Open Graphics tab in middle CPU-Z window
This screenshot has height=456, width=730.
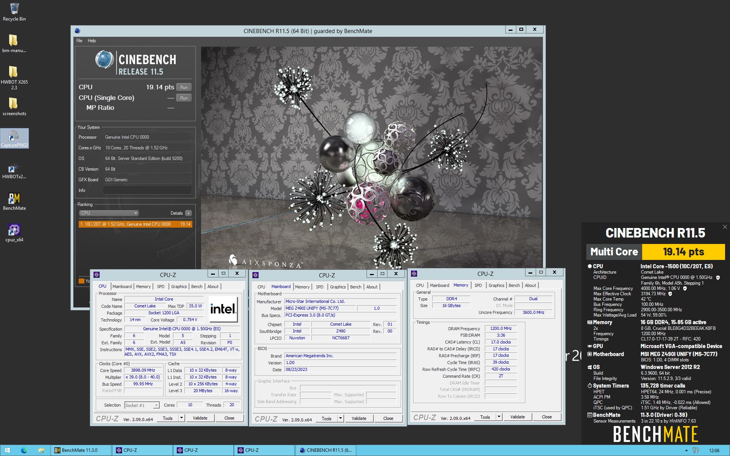(338, 287)
